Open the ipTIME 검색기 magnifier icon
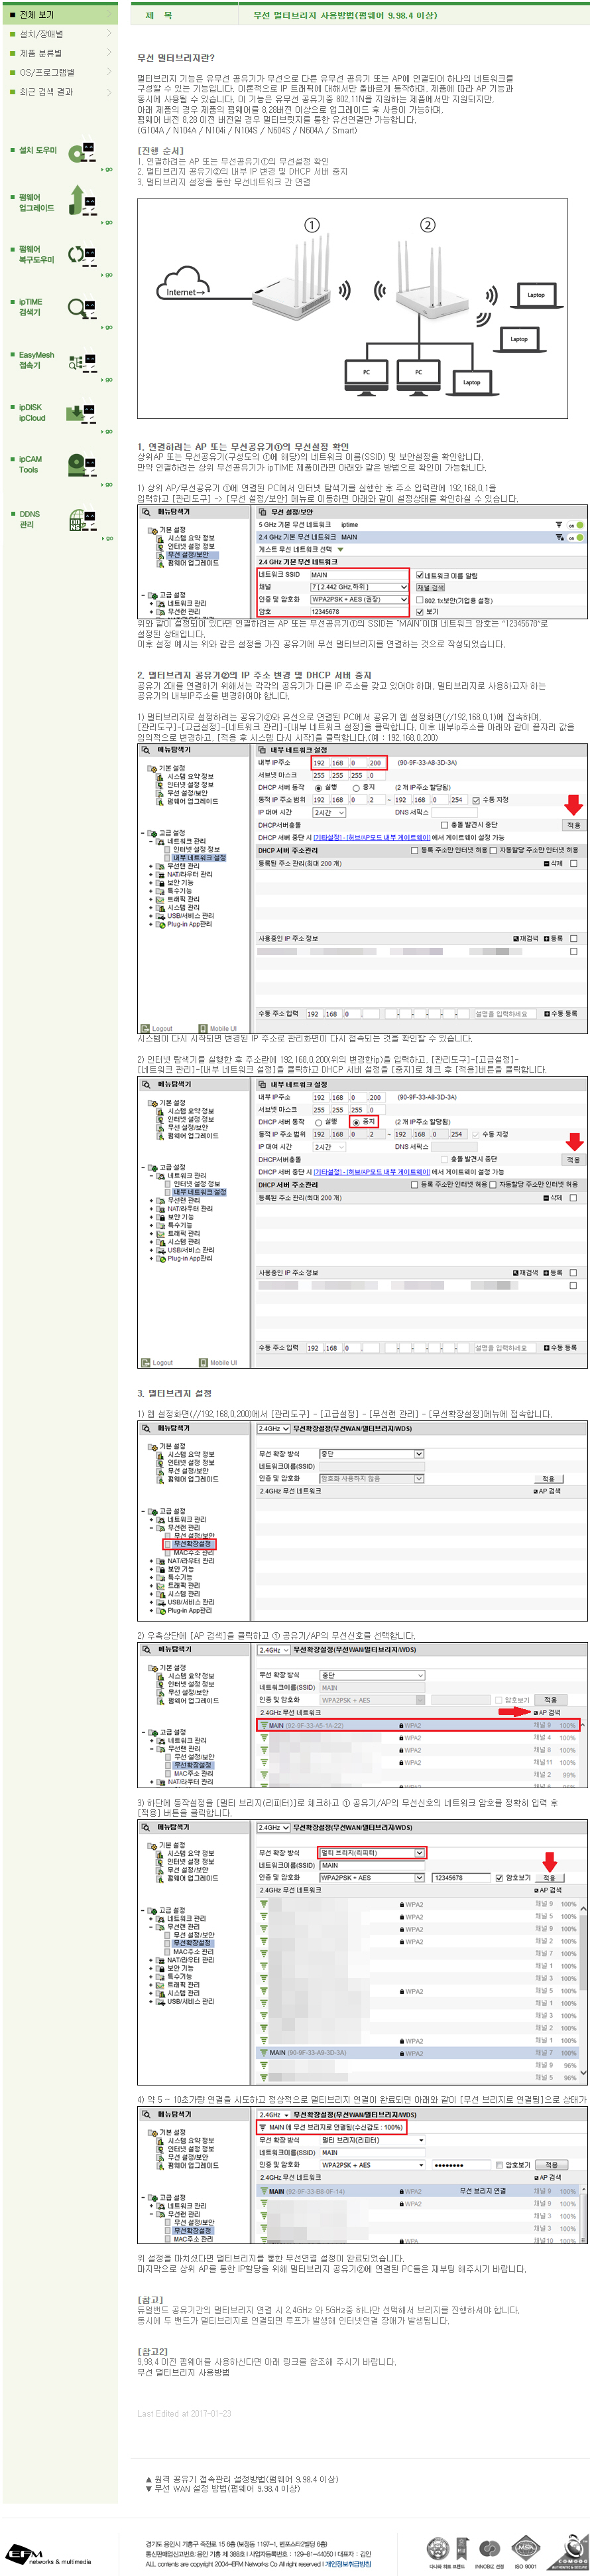 [x=81, y=308]
